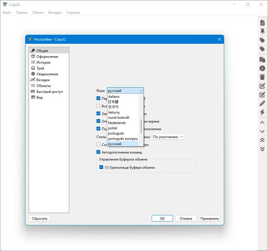Choose highlighted русский in the open list
Screen dimensions: 268x251
tap(123, 144)
